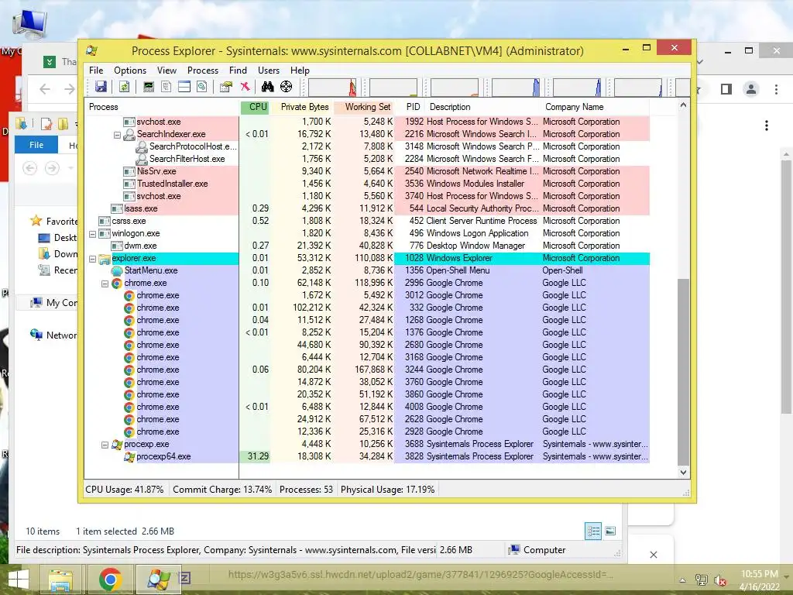This screenshot has width=793, height=595.
Task: Sort by the Description column header
Action: coord(483,107)
